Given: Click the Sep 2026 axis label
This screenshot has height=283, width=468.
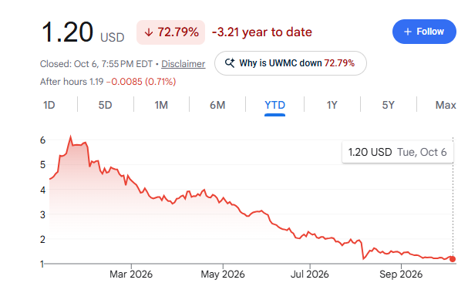Looking at the screenshot, I should [x=401, y=274].
